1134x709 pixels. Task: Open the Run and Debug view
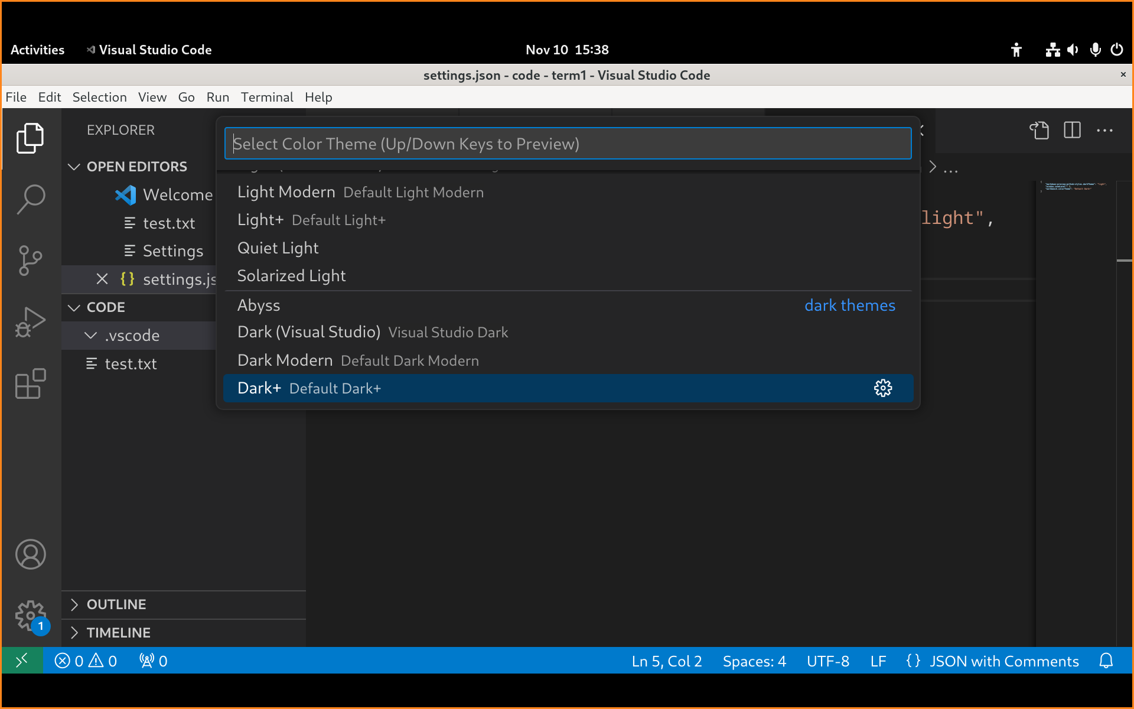tap(31, 323)
